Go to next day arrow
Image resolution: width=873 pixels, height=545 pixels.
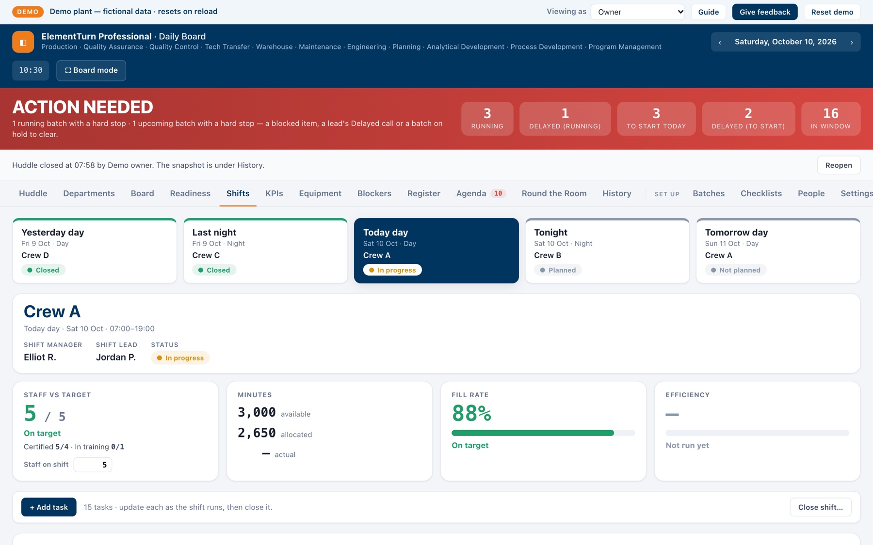pyautogui.click(x=852, y=42)
